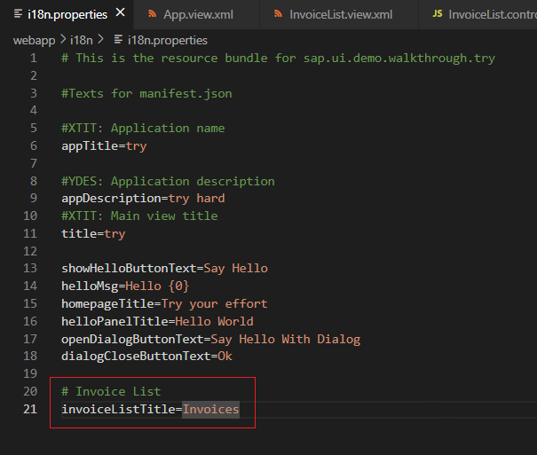Click the 'title=try' line
537x455 pixels.
(93, 234)
